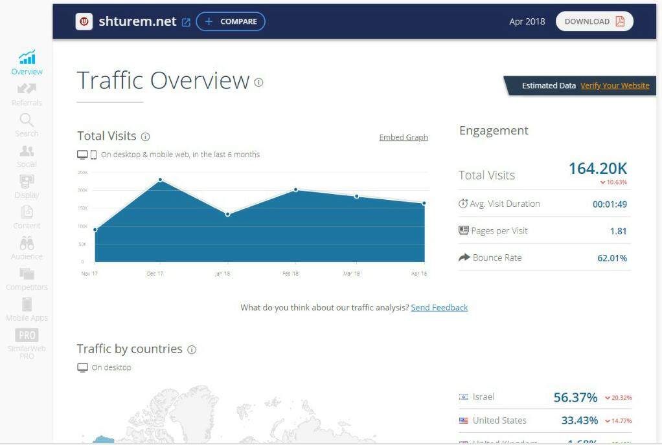Screen dimensions: 662x445
Task: Open shturem.net external link icon
Action: (x=186, y=22)
